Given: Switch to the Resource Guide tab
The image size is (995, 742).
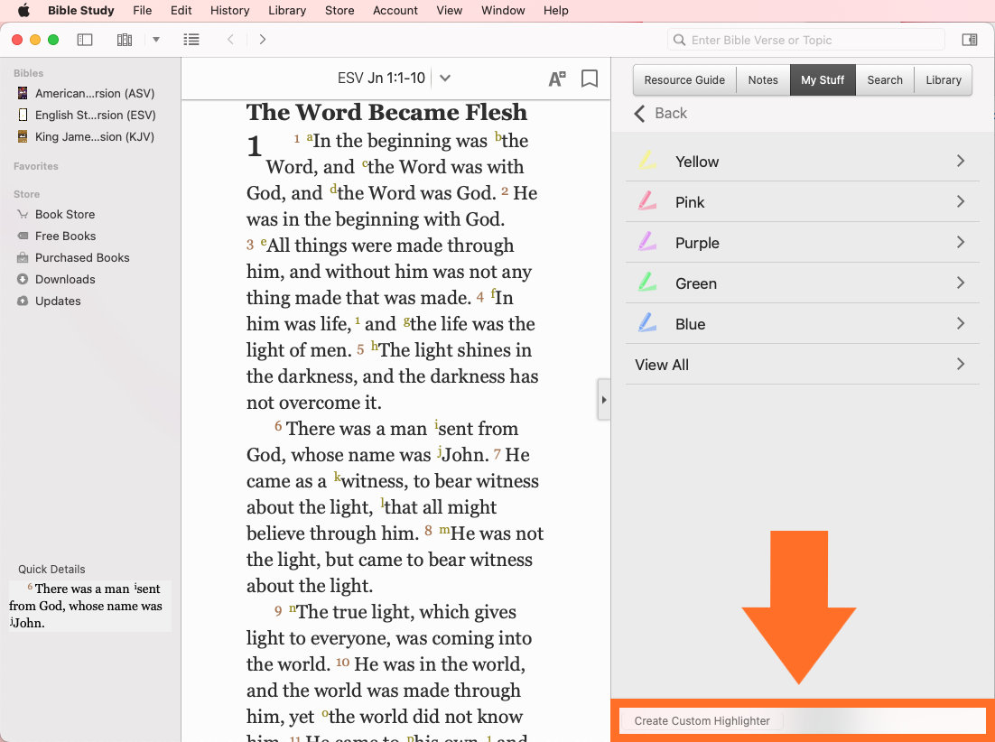Looking at the screenshot, I should (x=684, y=79).
